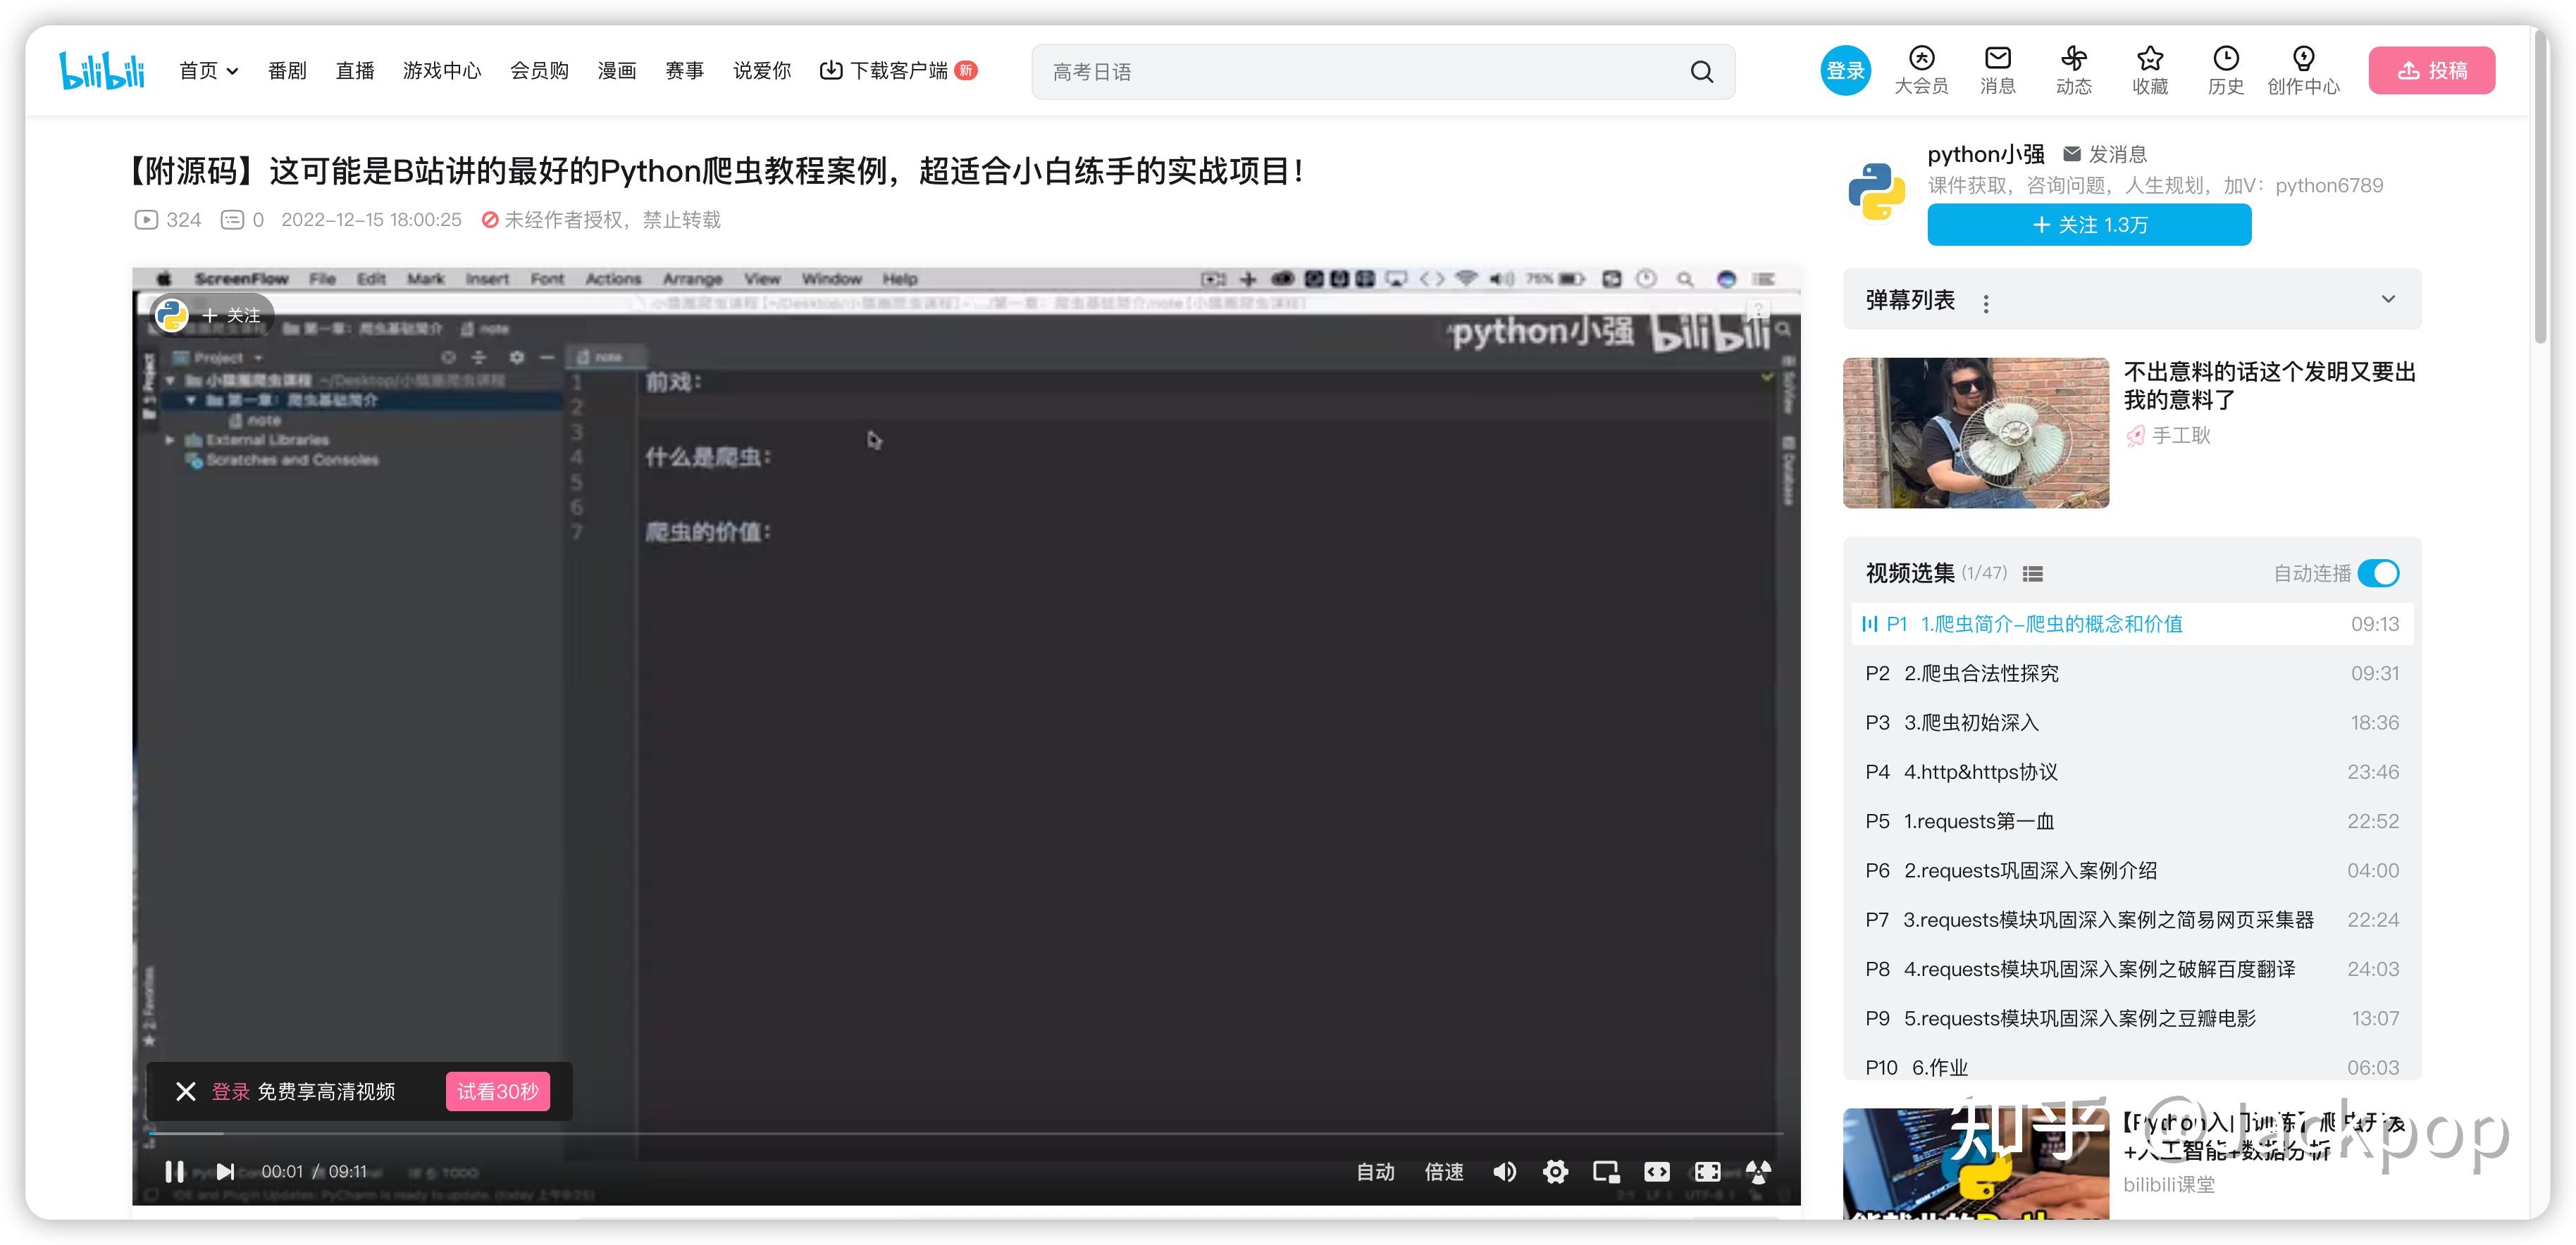
Task: Click the 投稿 upload button
Action: pyautogui.click(x=2431, y=71)
